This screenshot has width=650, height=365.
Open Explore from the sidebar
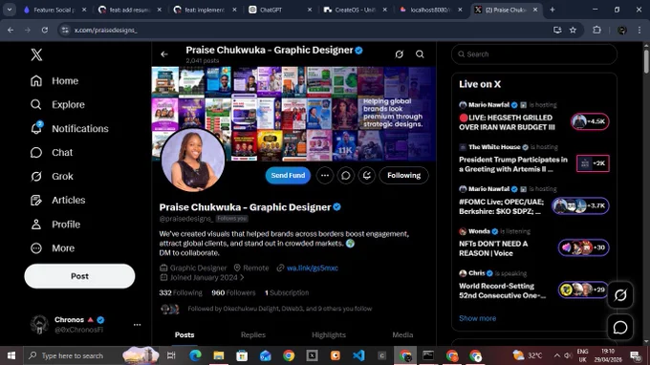point(57,104)
